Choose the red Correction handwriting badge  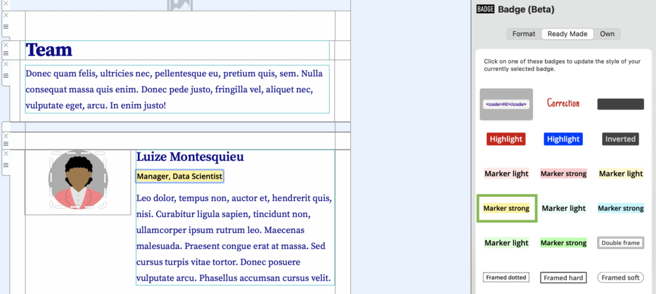click(563, 103)
